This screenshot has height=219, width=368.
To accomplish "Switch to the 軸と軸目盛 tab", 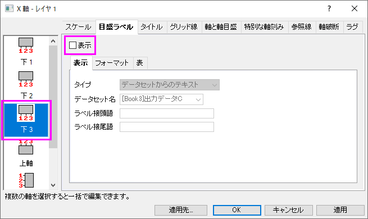I will [x=221, y=27].
